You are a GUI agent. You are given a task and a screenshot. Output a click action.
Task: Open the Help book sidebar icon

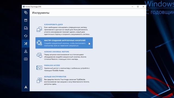26,59
